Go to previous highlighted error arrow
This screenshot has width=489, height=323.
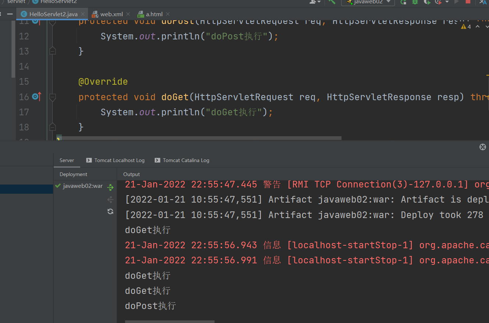coord(478,27)
